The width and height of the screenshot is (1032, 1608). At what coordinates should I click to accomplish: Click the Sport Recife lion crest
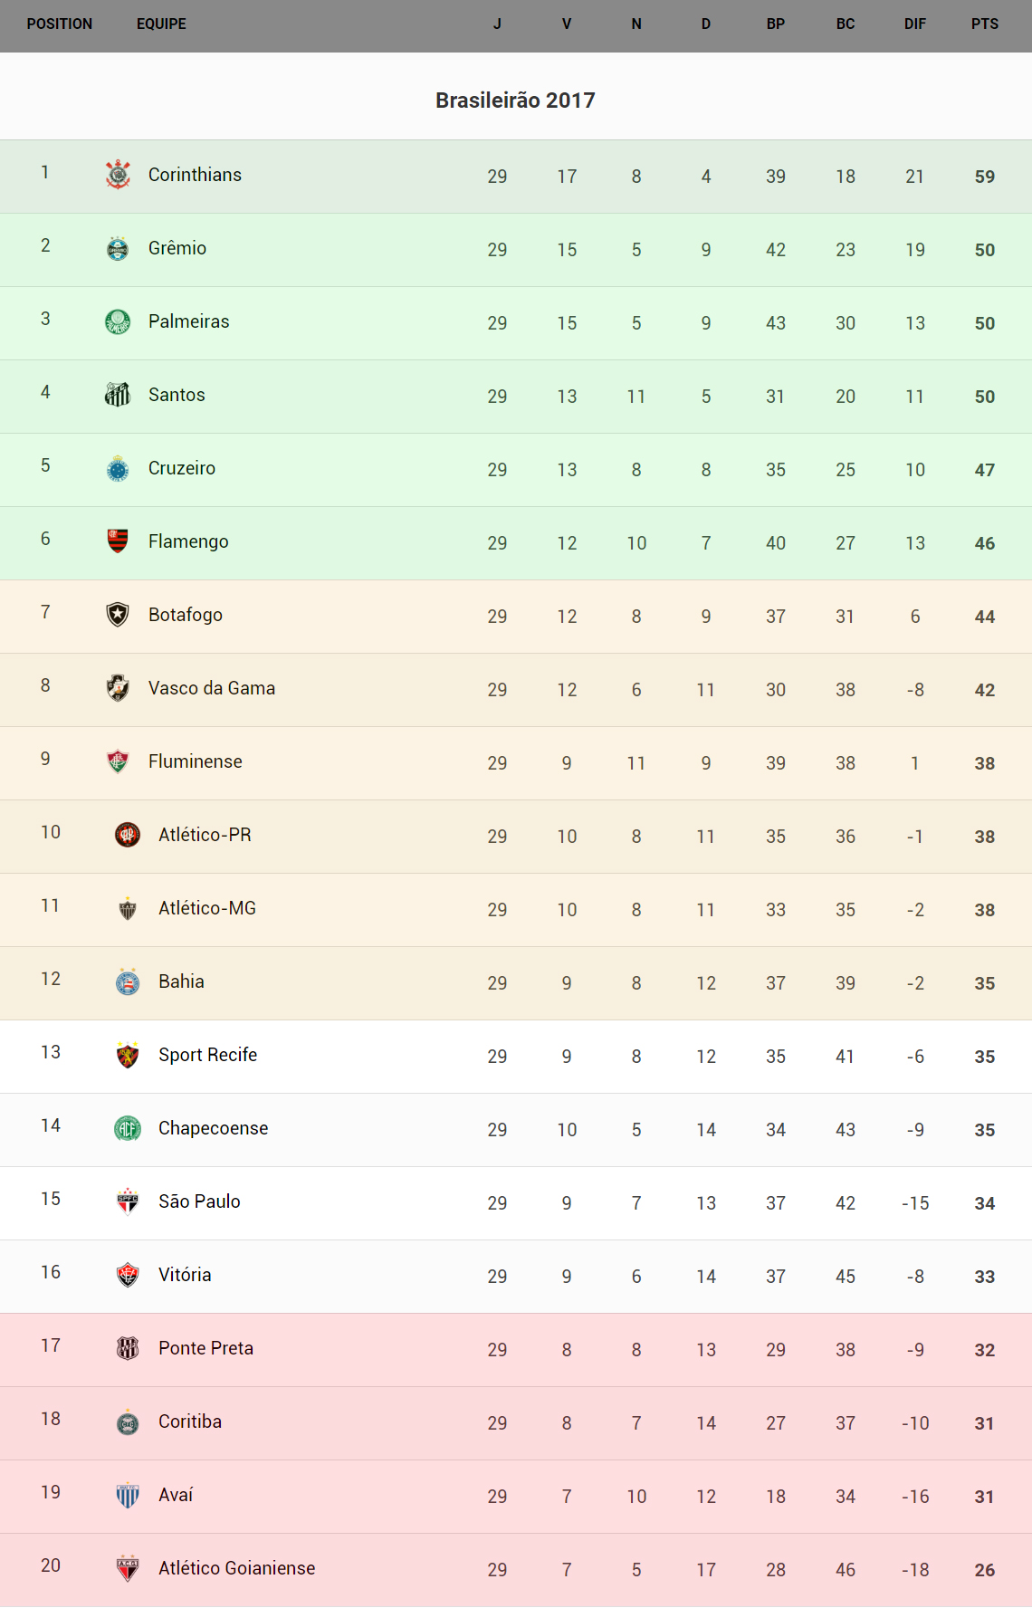(128, 1055)
